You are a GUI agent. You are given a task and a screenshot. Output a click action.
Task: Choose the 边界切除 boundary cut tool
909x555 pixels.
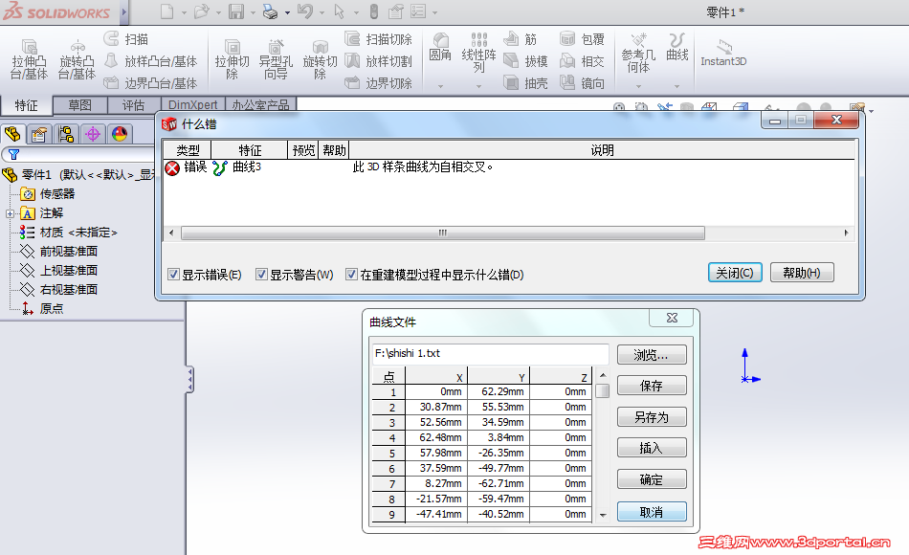pos(378,83)
